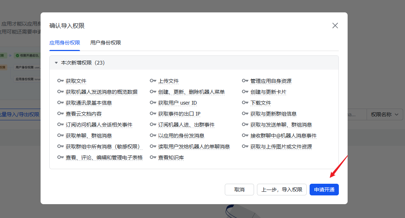The image size is (405, 218).
Task: Click the key icon next to 创建与更新卡片
Action: [245, 92]
